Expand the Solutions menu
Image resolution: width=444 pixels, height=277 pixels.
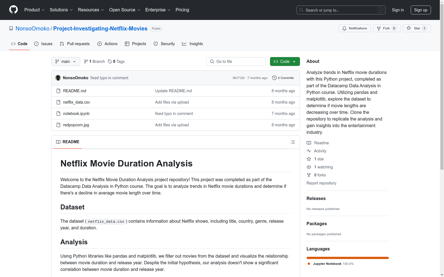coord(61,10)
